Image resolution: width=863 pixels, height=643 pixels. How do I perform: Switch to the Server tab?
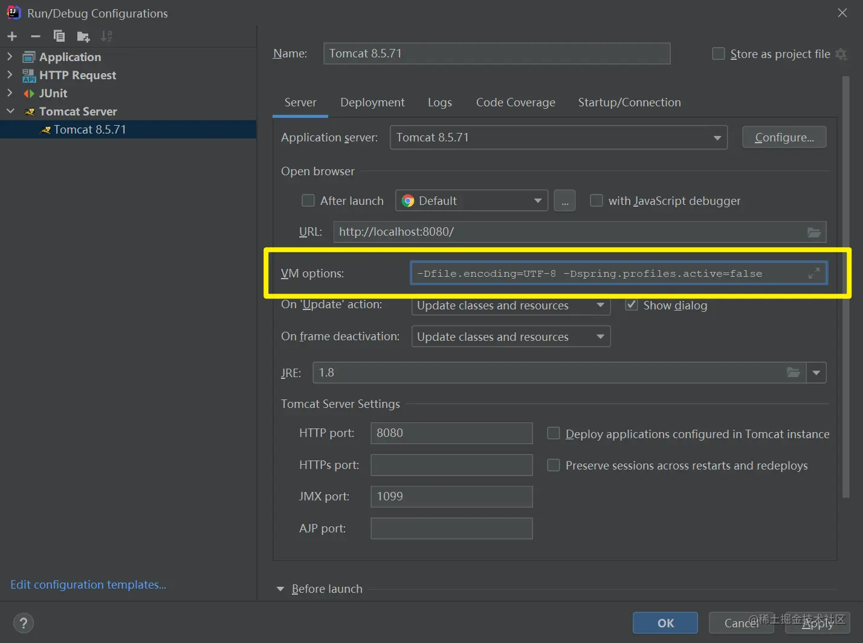[x=300, y=103]
